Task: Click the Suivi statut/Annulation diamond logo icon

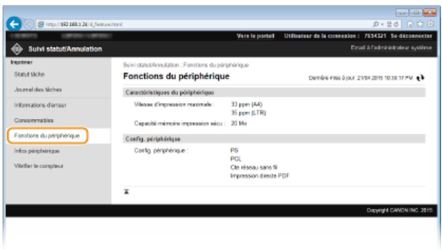Action: [x=17, y=49]
